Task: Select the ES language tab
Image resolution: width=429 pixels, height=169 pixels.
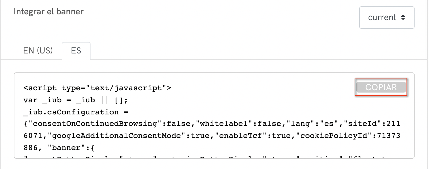Action: click(76, 51)
